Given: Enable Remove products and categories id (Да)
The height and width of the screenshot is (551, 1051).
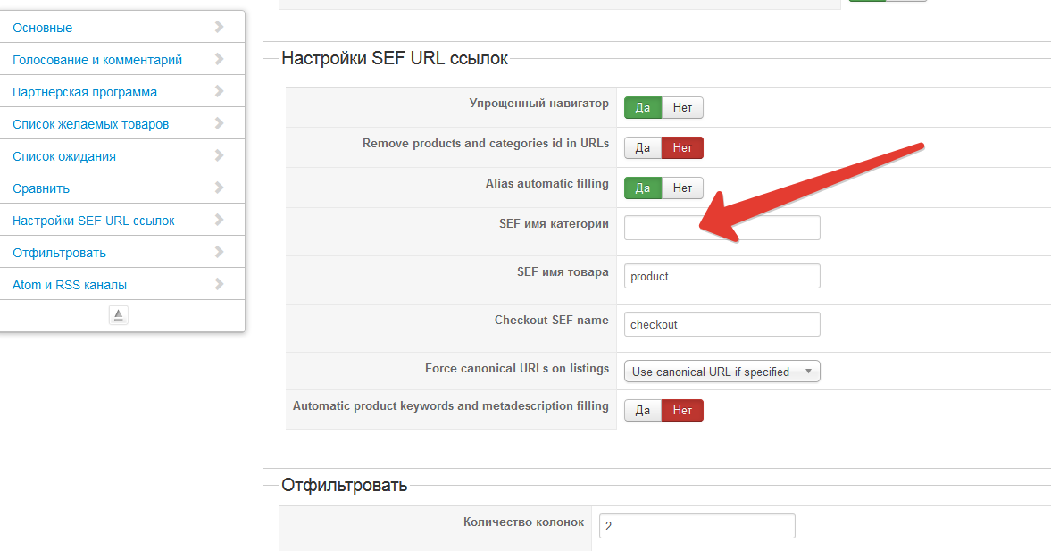Looking at the screenshot, I should 643,147.
